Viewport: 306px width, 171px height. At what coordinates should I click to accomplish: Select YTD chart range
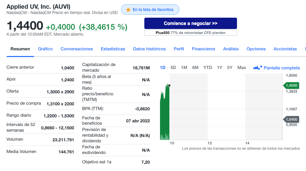(x=208, y=68)
